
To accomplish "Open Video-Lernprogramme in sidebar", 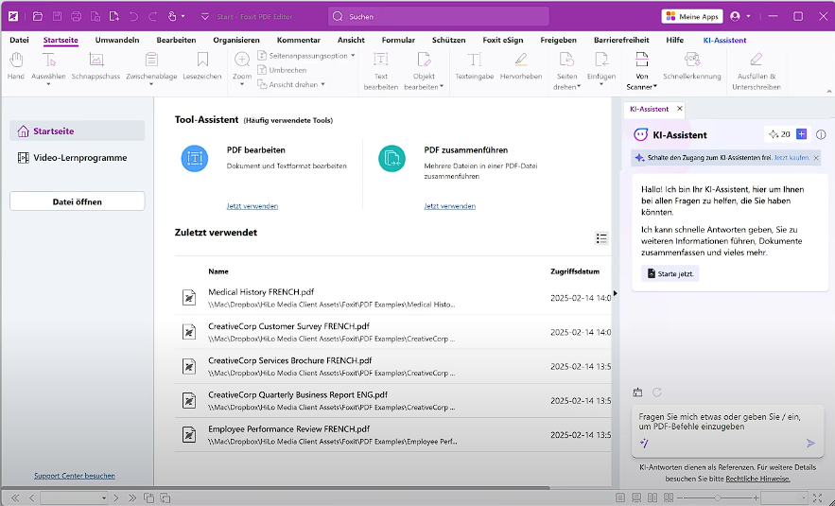I will pyautogui.click(x=78, y=158).
